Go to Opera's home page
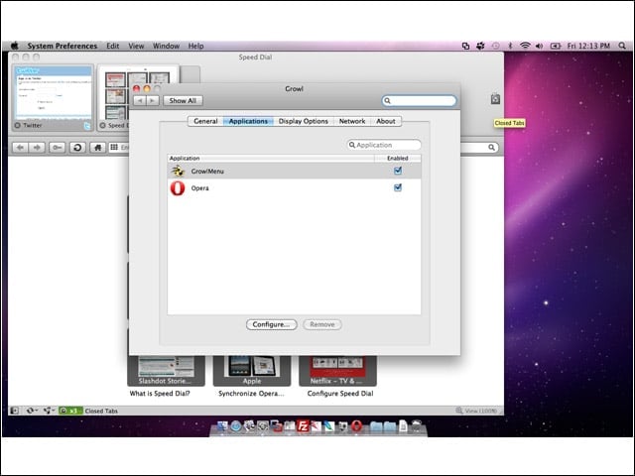This screenshot has height=476, width=635. pyautogui.click(x=97, y=148)
